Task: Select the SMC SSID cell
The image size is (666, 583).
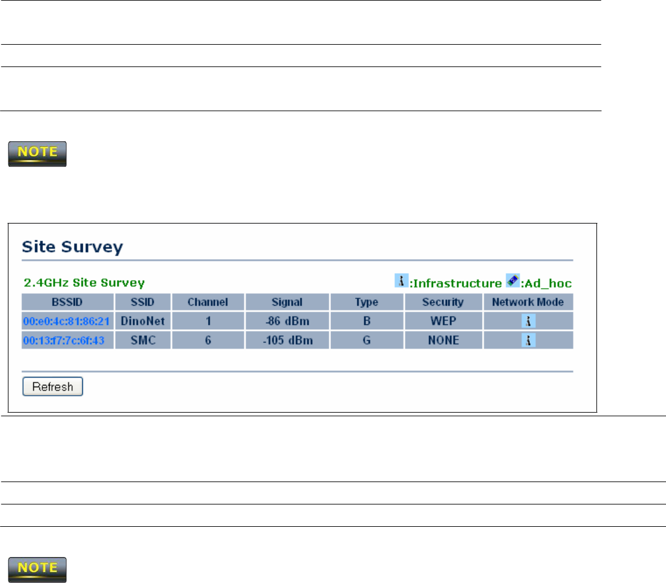Action: [x=143, y=340]
